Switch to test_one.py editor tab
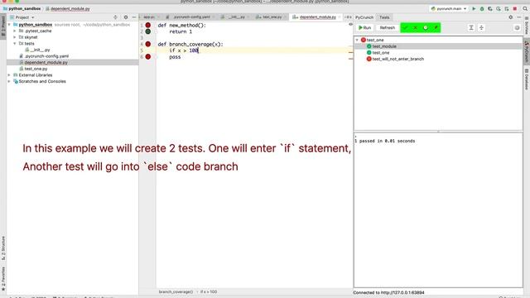530x298 pixels. pyautogui.click(x=271, y=17)
